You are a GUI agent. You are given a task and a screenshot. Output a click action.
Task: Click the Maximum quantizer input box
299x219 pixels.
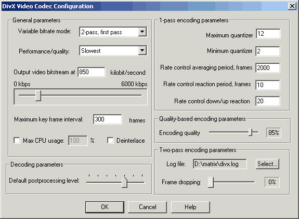tap(268, 34)
